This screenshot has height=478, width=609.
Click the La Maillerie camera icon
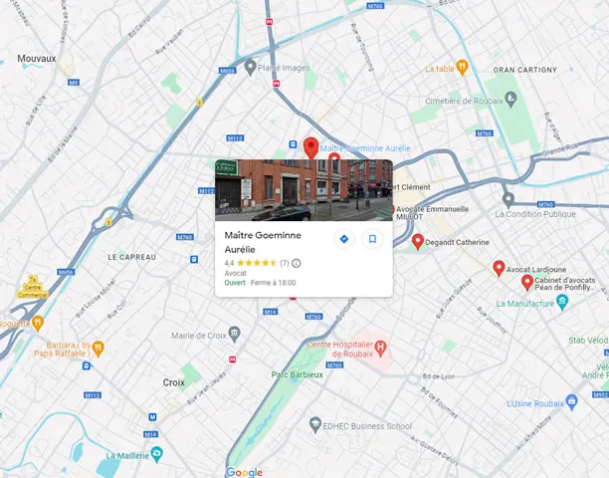click(156, 454)
